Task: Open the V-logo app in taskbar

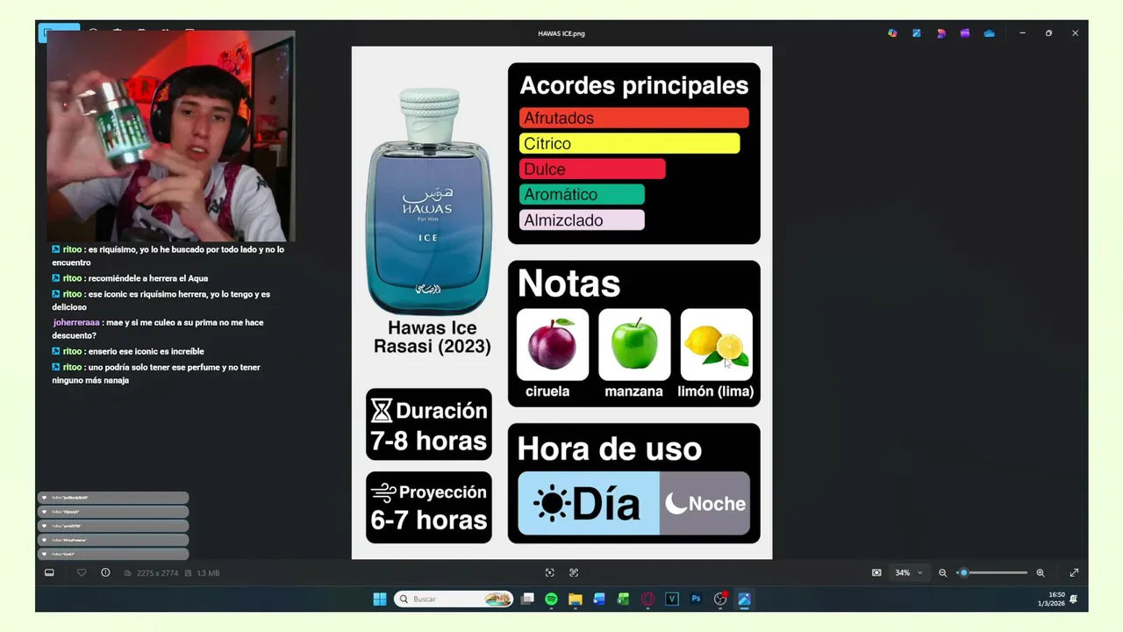Action: [672, 599]
